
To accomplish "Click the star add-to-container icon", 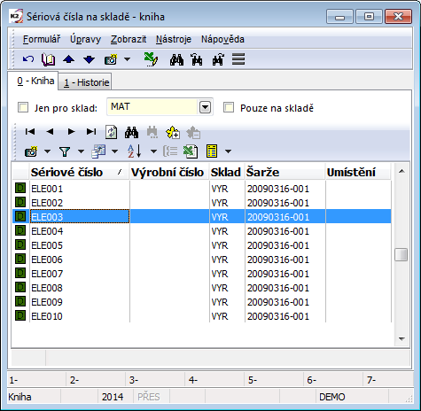I will point(173,132).
